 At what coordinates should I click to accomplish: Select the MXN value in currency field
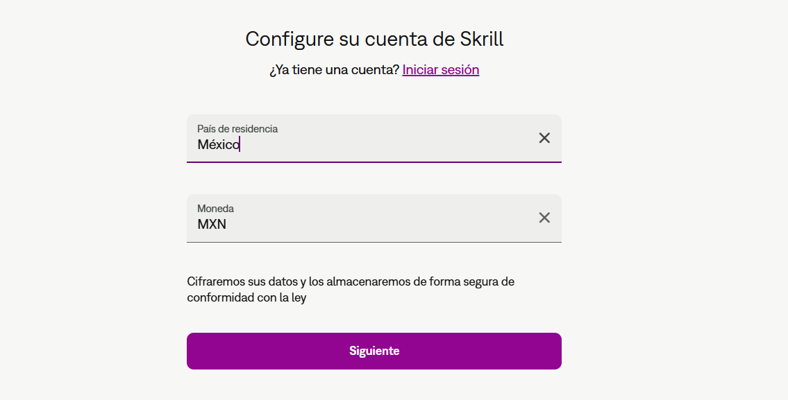coord(212,225)
